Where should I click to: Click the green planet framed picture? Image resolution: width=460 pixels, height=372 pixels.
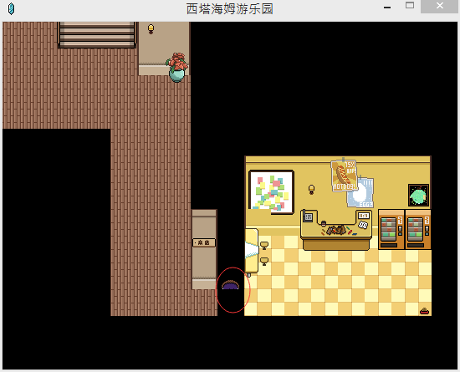click(418, 196)
